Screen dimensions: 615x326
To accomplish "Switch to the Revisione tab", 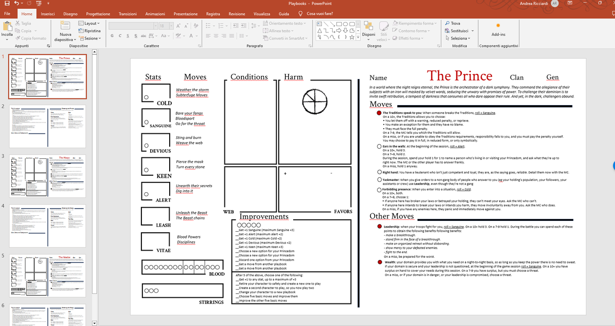I will tap(236, 14).
